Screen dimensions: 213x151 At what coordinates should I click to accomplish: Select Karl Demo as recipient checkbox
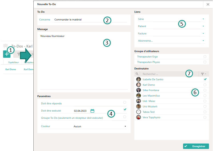coord(205,85)
